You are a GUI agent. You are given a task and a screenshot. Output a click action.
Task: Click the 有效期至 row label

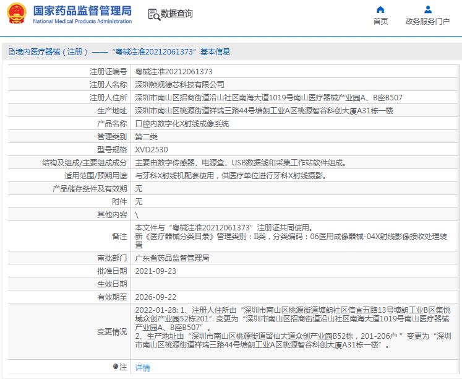112,297
